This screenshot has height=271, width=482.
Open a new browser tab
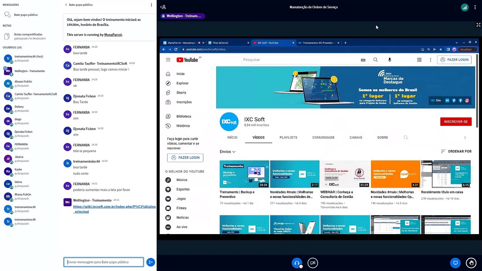pyautogui.click(x=345, y=43)
